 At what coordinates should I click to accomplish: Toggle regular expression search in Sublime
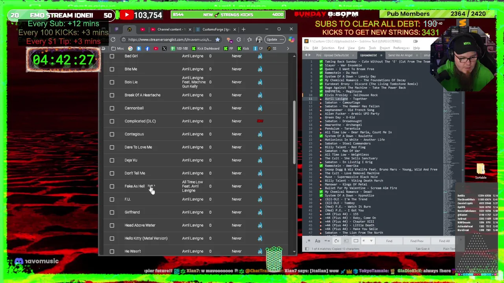308,241
